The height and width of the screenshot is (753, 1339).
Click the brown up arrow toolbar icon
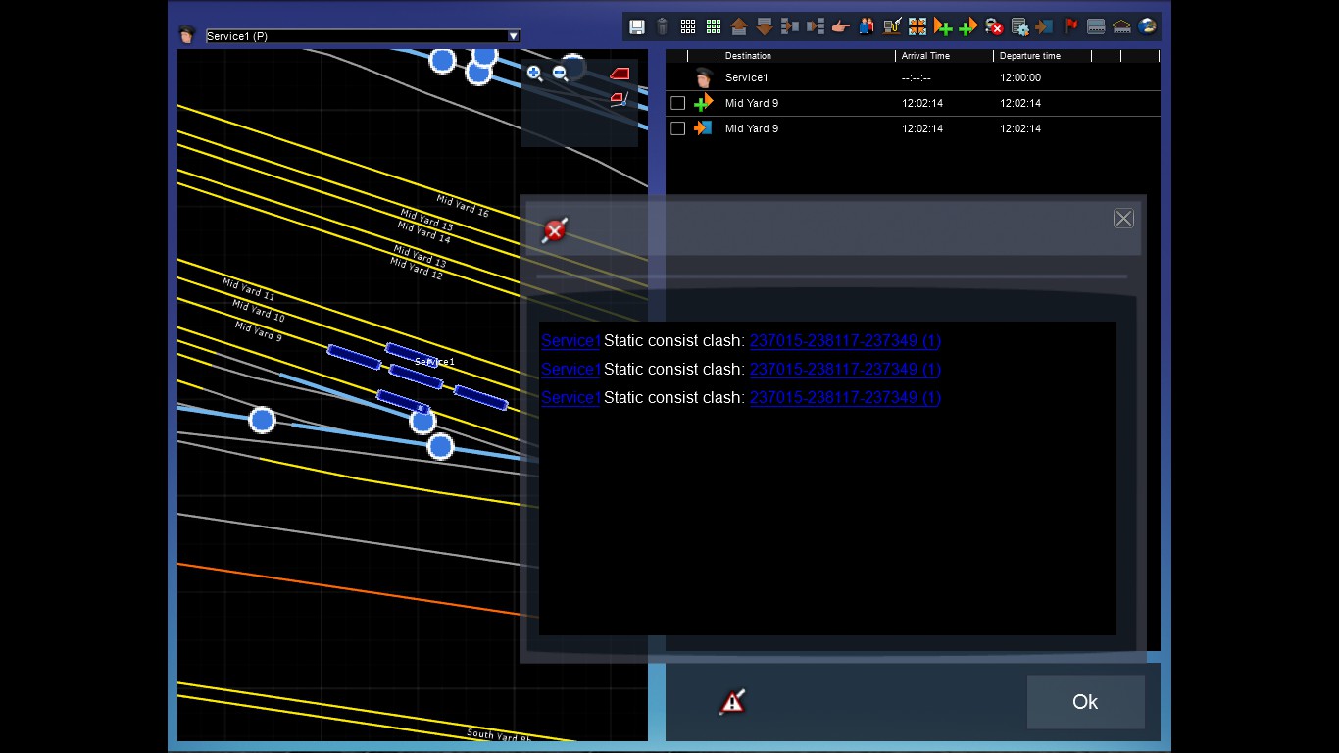[739, 26]
